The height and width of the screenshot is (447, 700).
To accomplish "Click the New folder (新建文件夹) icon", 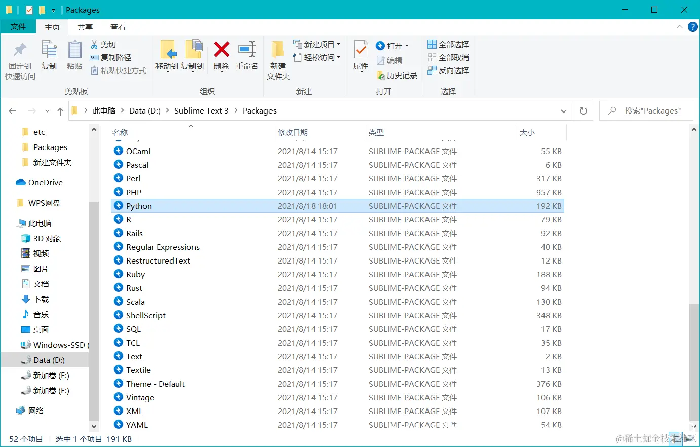I will (278, 50).
